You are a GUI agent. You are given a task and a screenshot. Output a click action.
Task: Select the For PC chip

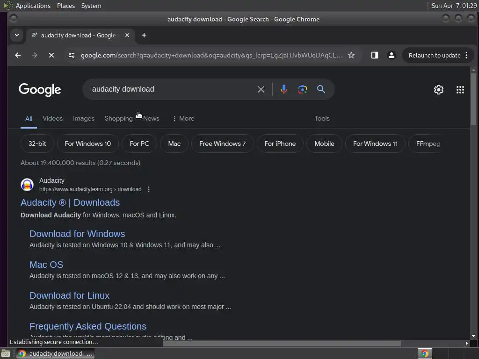tap(139, 144)
